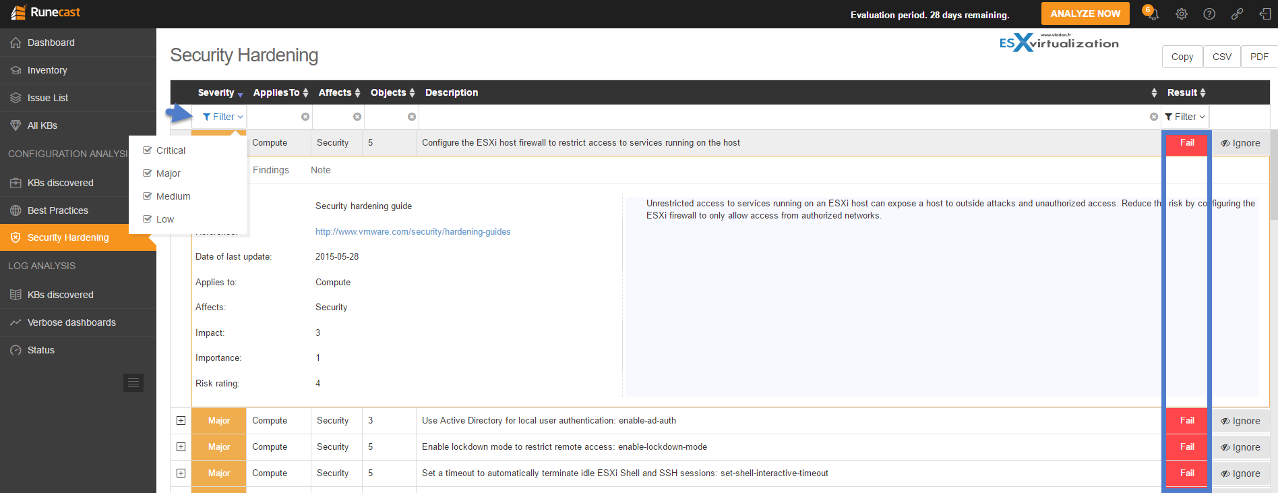This screenshot has height=493, width=1278.
Task: Clear the Affects filter field
Action: (x=357, y=117)
